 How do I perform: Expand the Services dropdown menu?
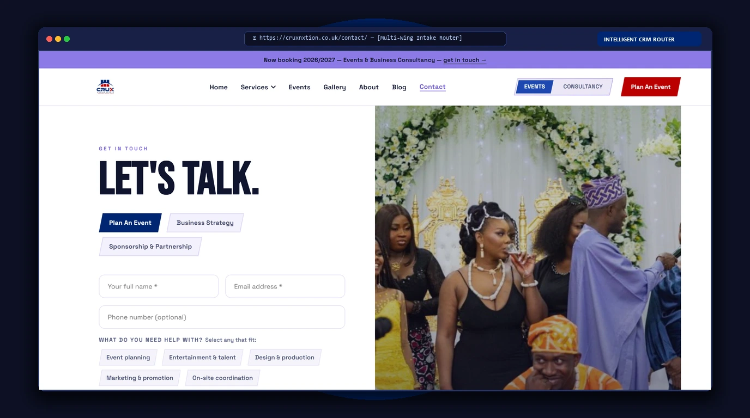click(x=258, y=87)
